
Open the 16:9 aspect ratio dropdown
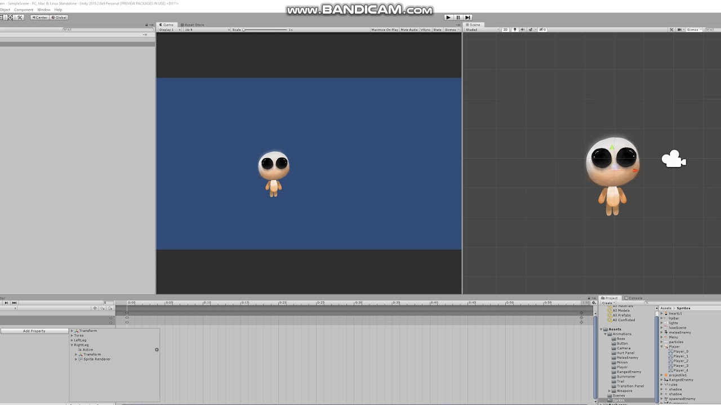pos(207,30)
